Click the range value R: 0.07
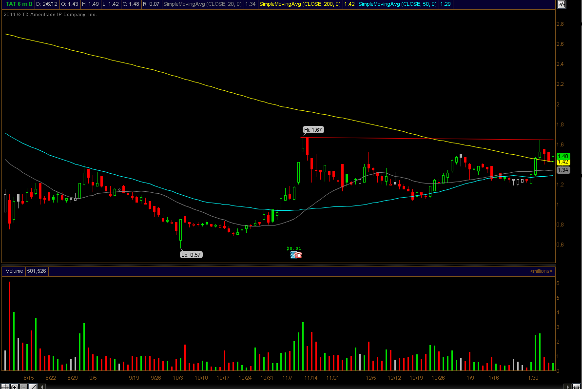Screen dimensions: 582x389 click(151, 4)
